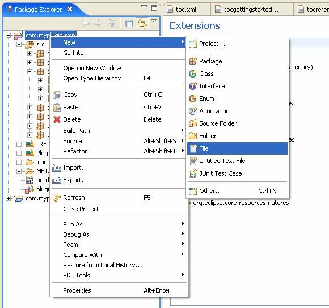Choose New Project… item
329x308 pixels.
pos(237,44)
